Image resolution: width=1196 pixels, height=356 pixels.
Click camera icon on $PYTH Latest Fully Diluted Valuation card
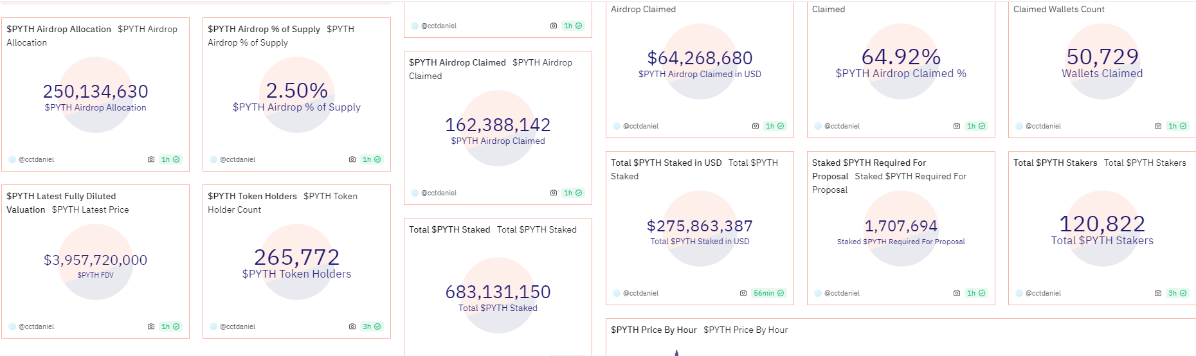point(151,326)
